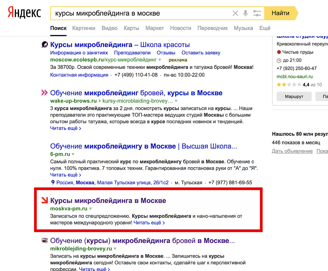Select text 446 показов в месяц
This screenshot has height=271, width=328.
(296, 143)
